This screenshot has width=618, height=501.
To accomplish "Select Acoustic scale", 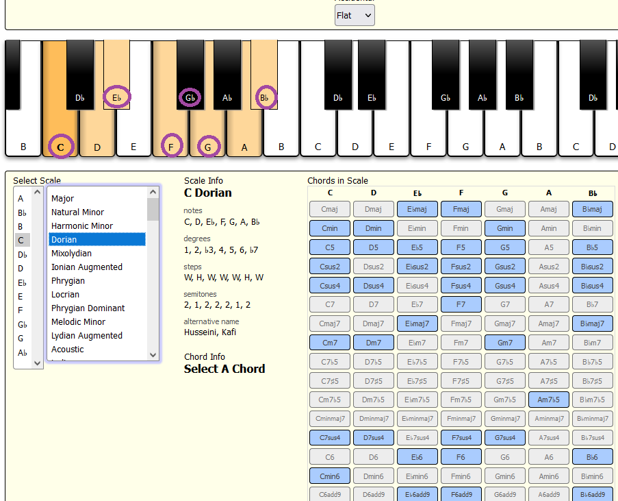I will [x=97, y=350].
